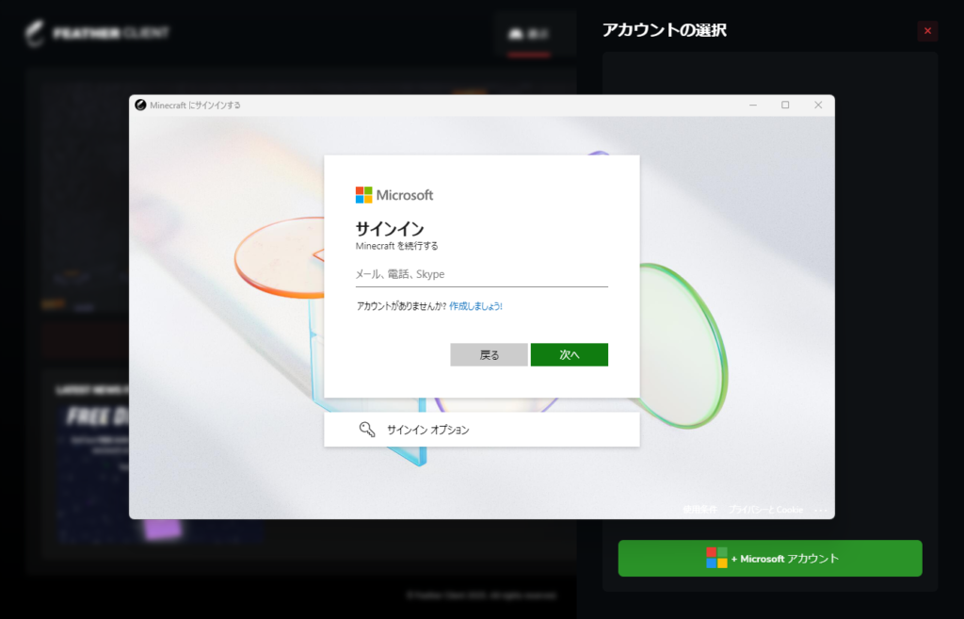Maximize the Minecraft sign-in window
The width and height of the screenshot is (964, 619).
pos(785,106)
